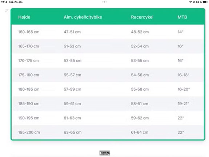Select the 170-175 cm height cell
Screen dimensions: 209x157
28,61
